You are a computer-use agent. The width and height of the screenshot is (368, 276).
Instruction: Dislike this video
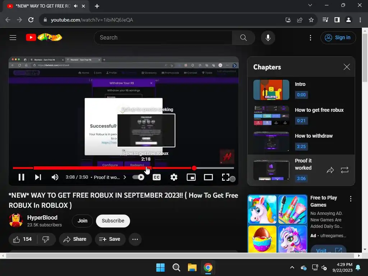click(x=46, y=239)
